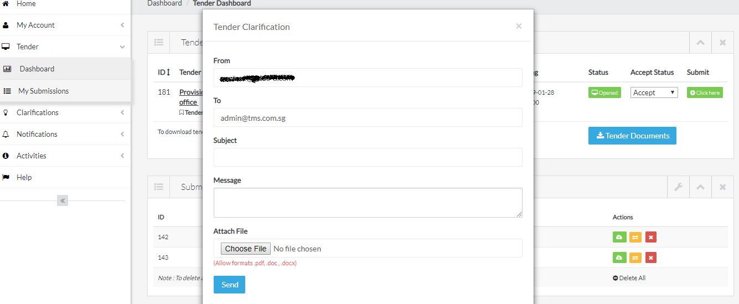Click the Delete All link
The width and height of the screenshot is (739, 304).
pyautogui.click(x=629, y=278)
